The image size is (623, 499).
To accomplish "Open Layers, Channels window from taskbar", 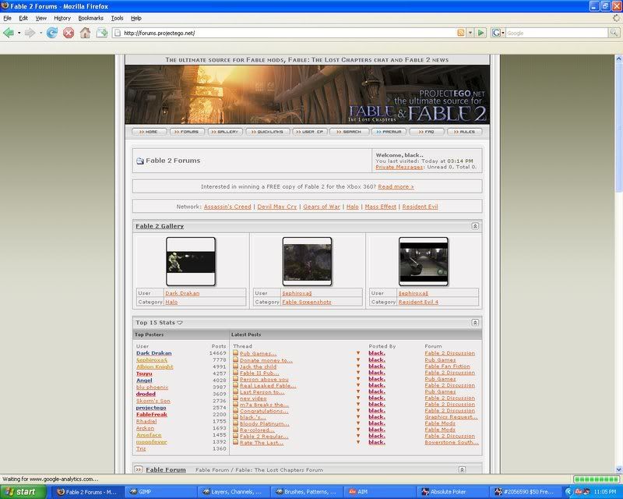I will [234, 492].
